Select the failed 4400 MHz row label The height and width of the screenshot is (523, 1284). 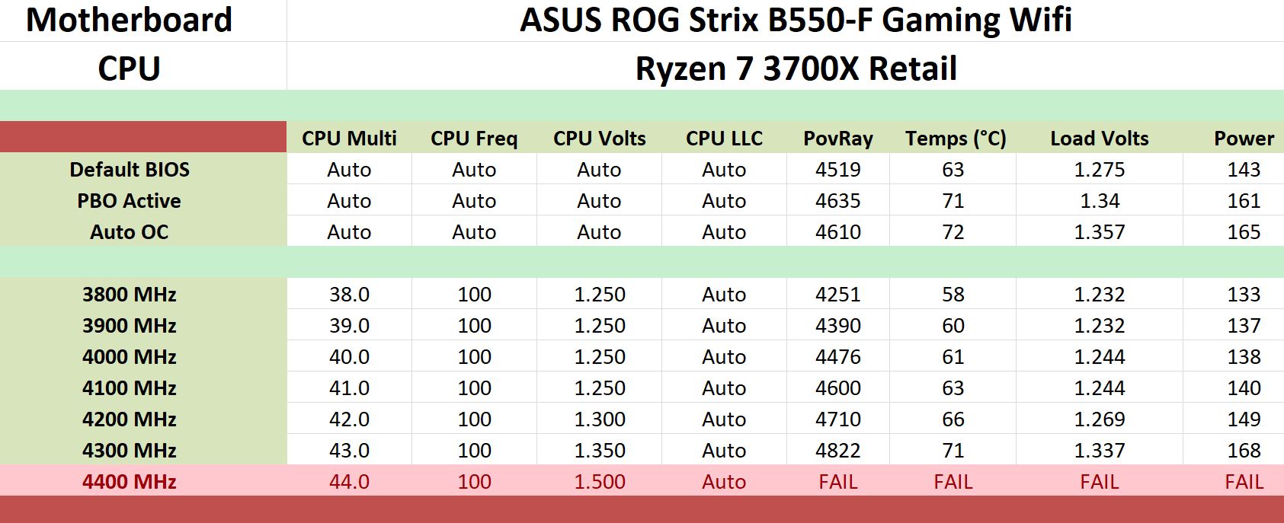point(130,482)
